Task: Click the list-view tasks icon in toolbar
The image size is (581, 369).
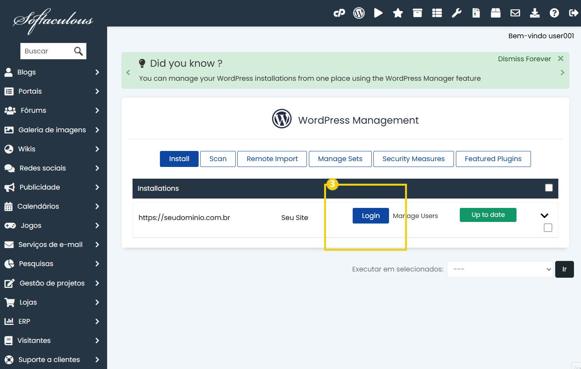Action: tap(437, 13)
